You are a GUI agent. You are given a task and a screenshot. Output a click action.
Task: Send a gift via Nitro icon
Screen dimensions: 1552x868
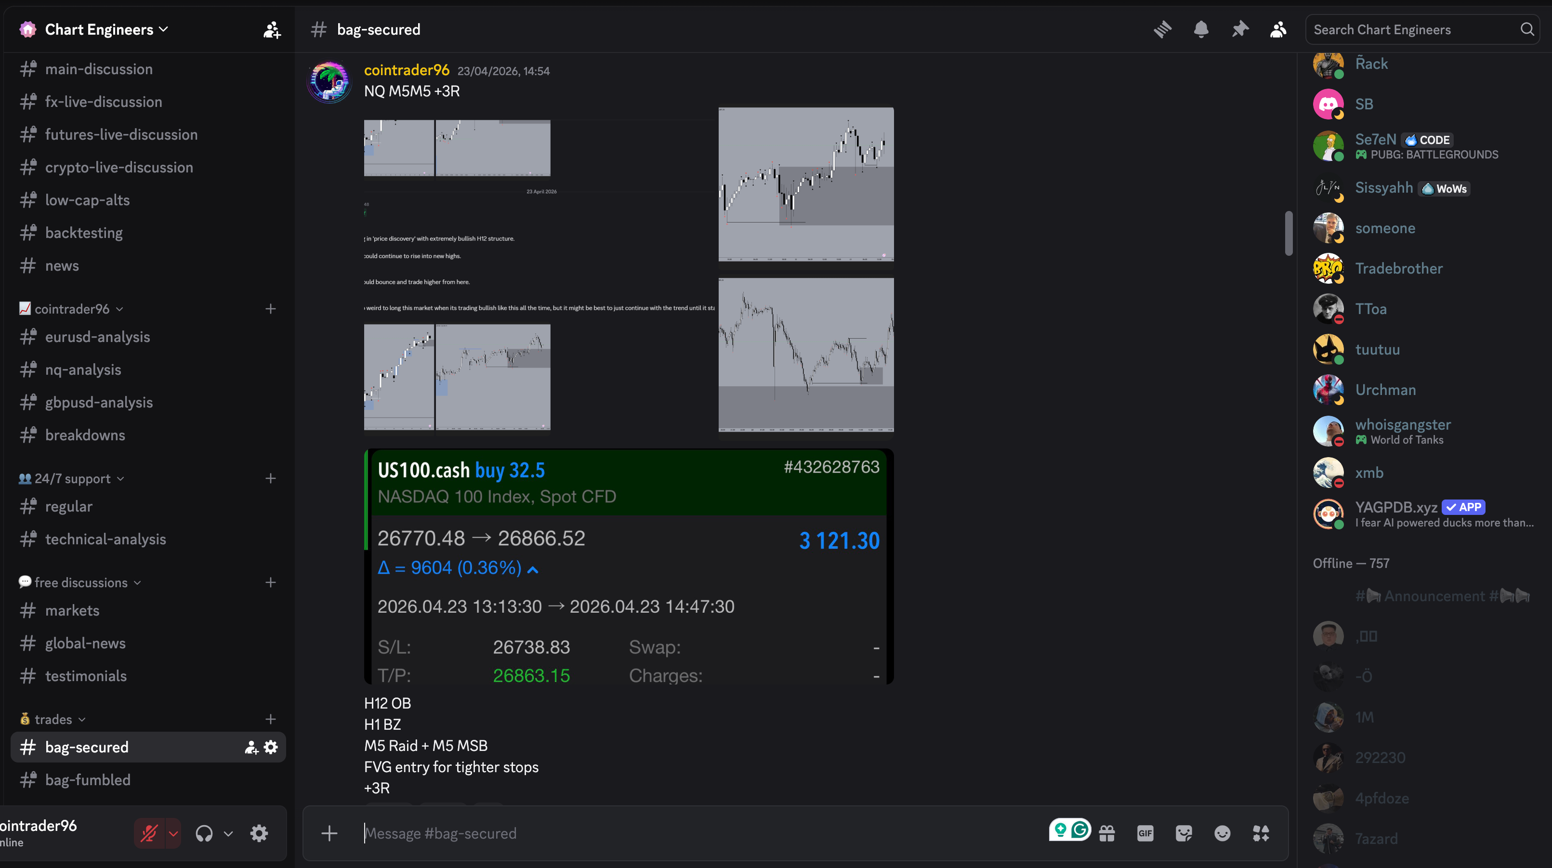[x=1107, y=834]
